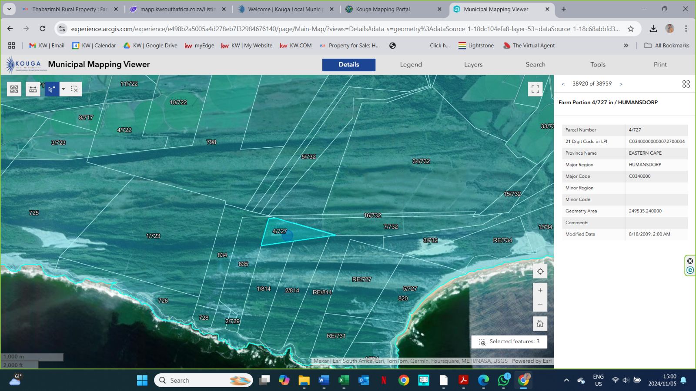The height and width of the screenshot is (391, 696).
Task: Zoom in on the map
Action: [x=540, y=290]
